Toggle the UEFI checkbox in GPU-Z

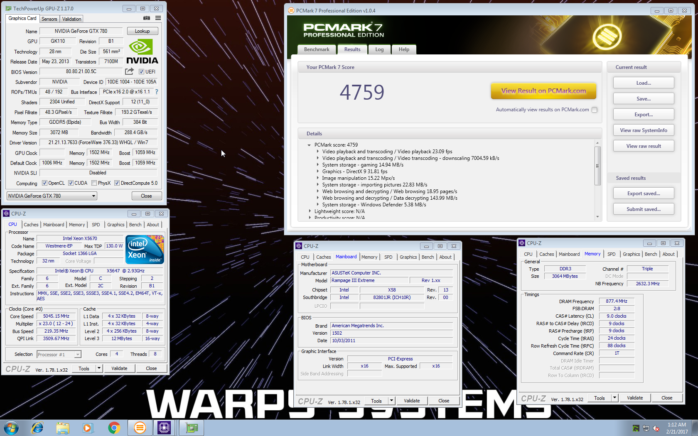(x=141, y=72)
